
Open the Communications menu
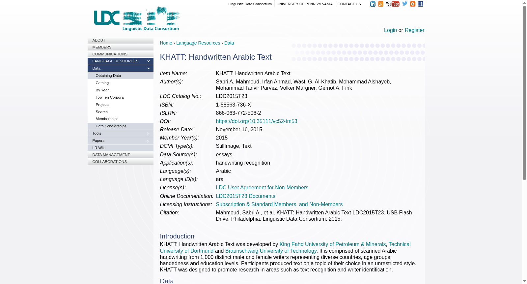pos(121,54)
